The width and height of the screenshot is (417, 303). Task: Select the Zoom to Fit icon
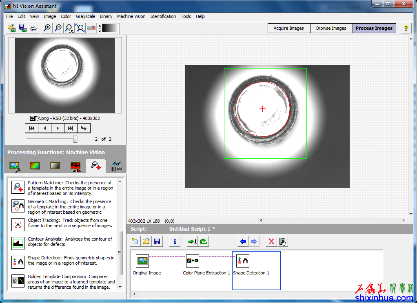point(80,28)
